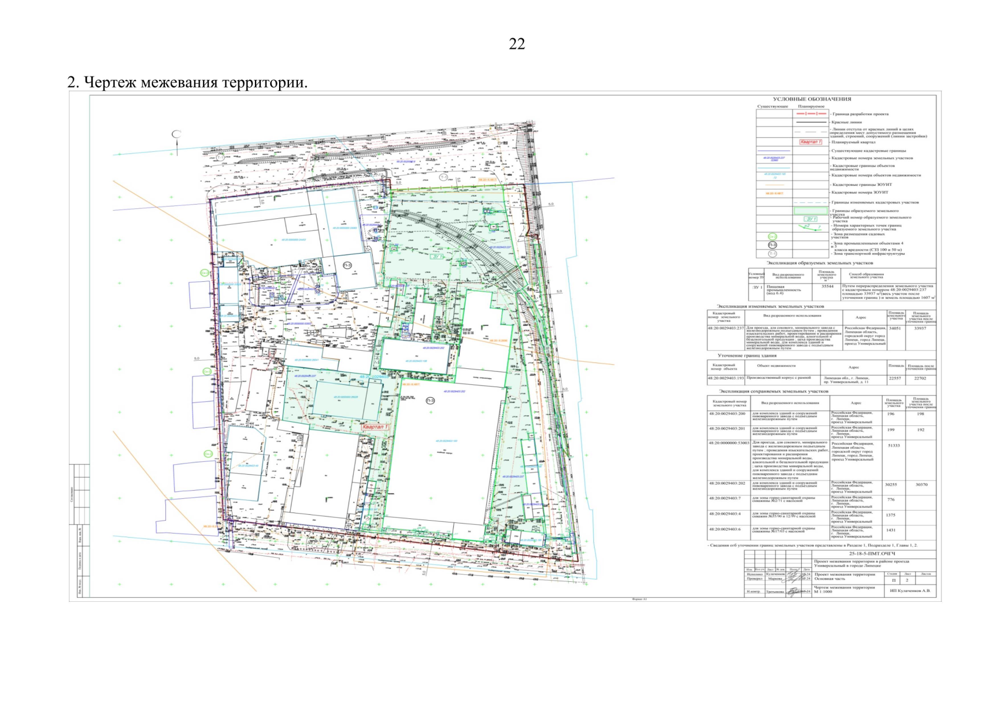Click the green characteristic points curve in legend
This screenshot has width=999, height=706.
point(809,227)
